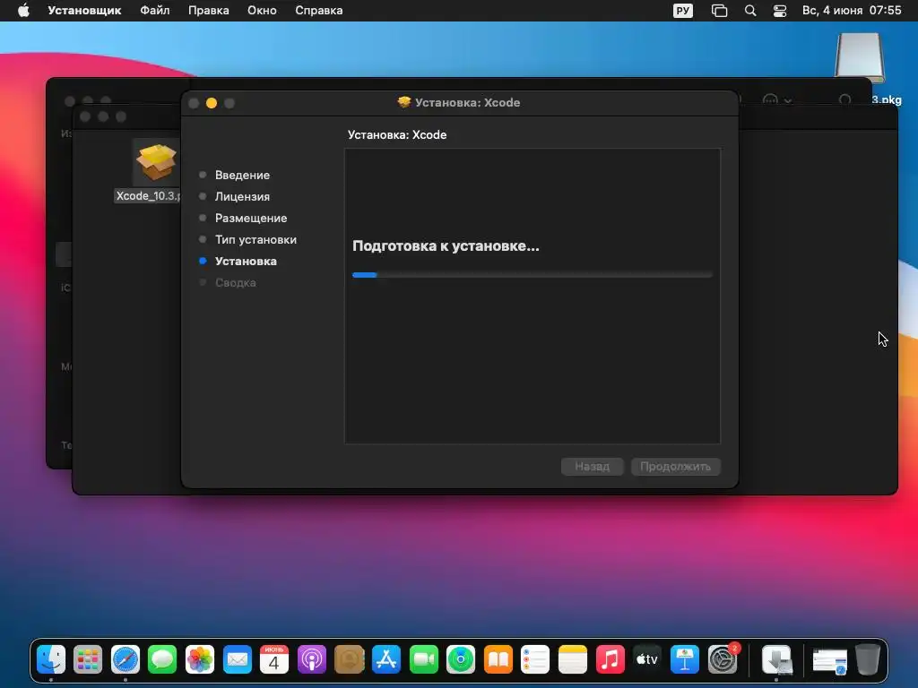Open Keynote from the Dock
The width and height of the screenshot is (918, 688).
click(684, 659)
